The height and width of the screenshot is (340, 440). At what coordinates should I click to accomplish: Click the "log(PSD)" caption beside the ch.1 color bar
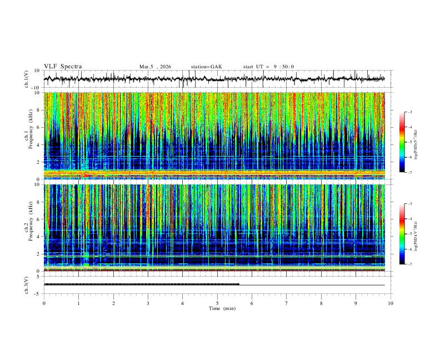[x=416, y=144]
